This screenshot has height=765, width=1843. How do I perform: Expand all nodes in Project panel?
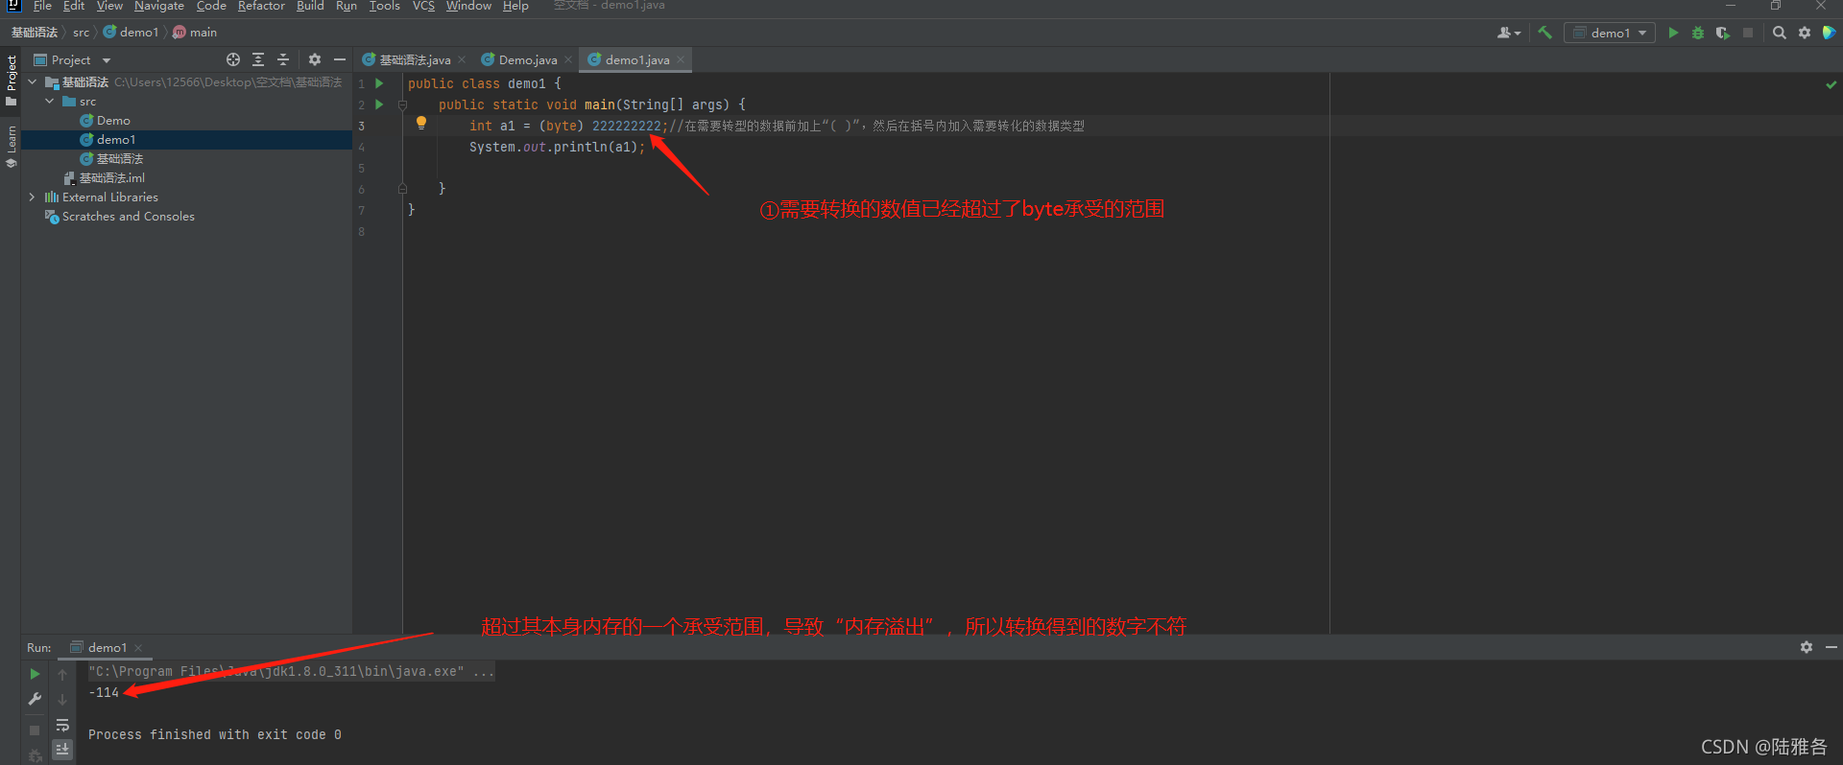(x=258, y=59)
